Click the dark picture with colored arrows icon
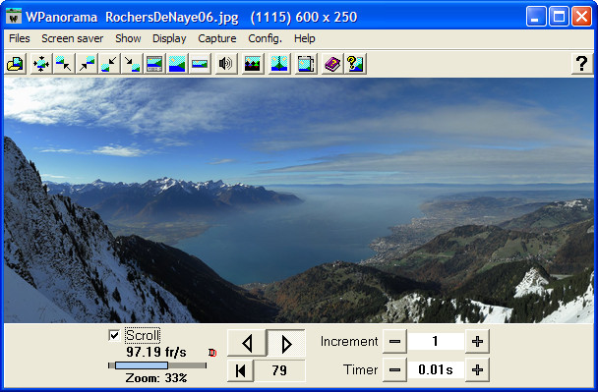The height and width of the screenshot is (392, 598). (x=253, y=64)
